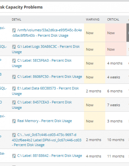Click the icon beside Real Memory entry
129x166 pixels.
(x=14, y=121)
